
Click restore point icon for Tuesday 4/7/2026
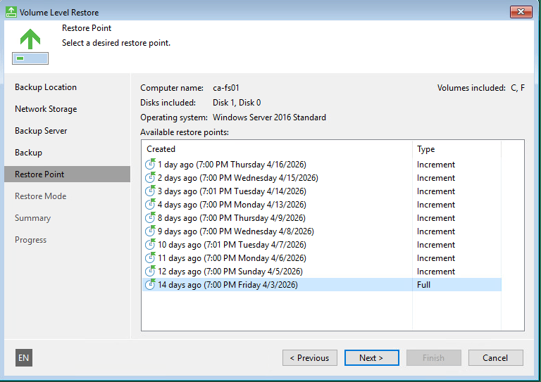[x=150, y=245]
